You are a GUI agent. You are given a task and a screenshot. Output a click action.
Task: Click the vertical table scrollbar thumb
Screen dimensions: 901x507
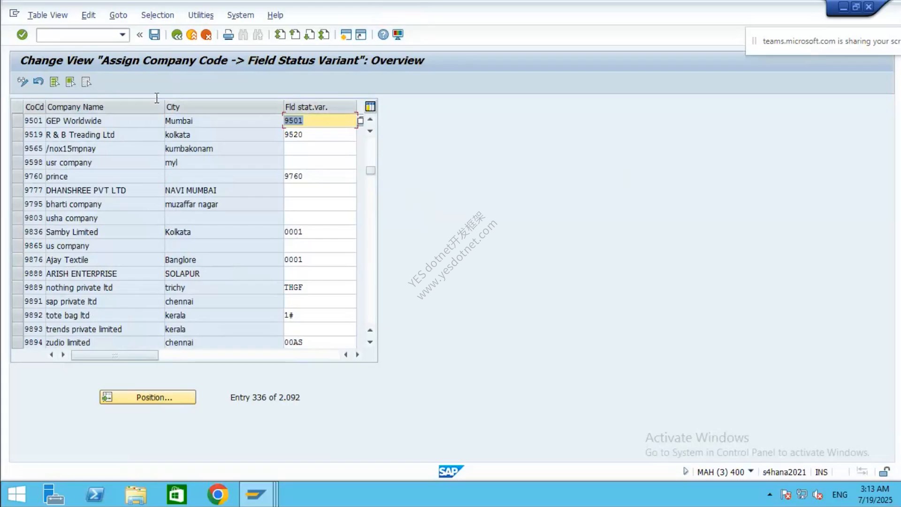point(371,170)
